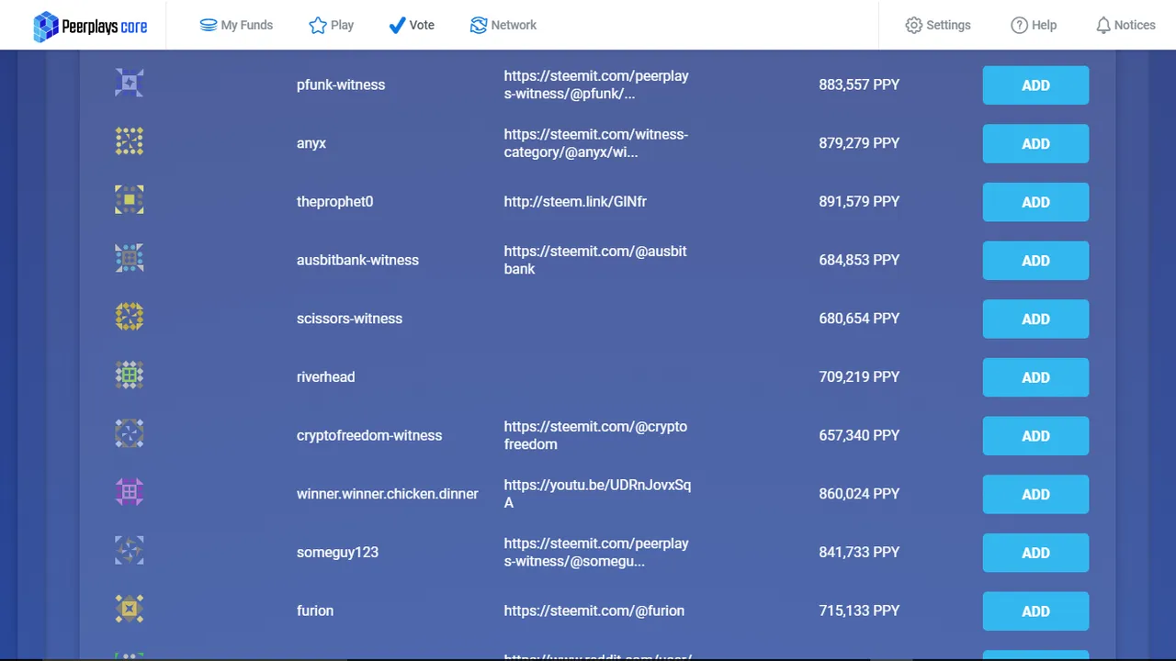Switch to the Vote tab
The width and height of the screenshot is (1176, 661).
412,25
